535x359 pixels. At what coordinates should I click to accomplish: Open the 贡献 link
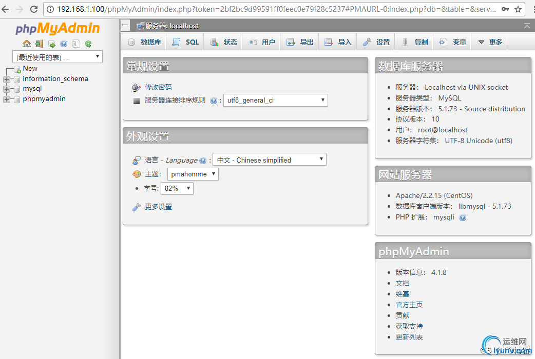tap(403, 315)
